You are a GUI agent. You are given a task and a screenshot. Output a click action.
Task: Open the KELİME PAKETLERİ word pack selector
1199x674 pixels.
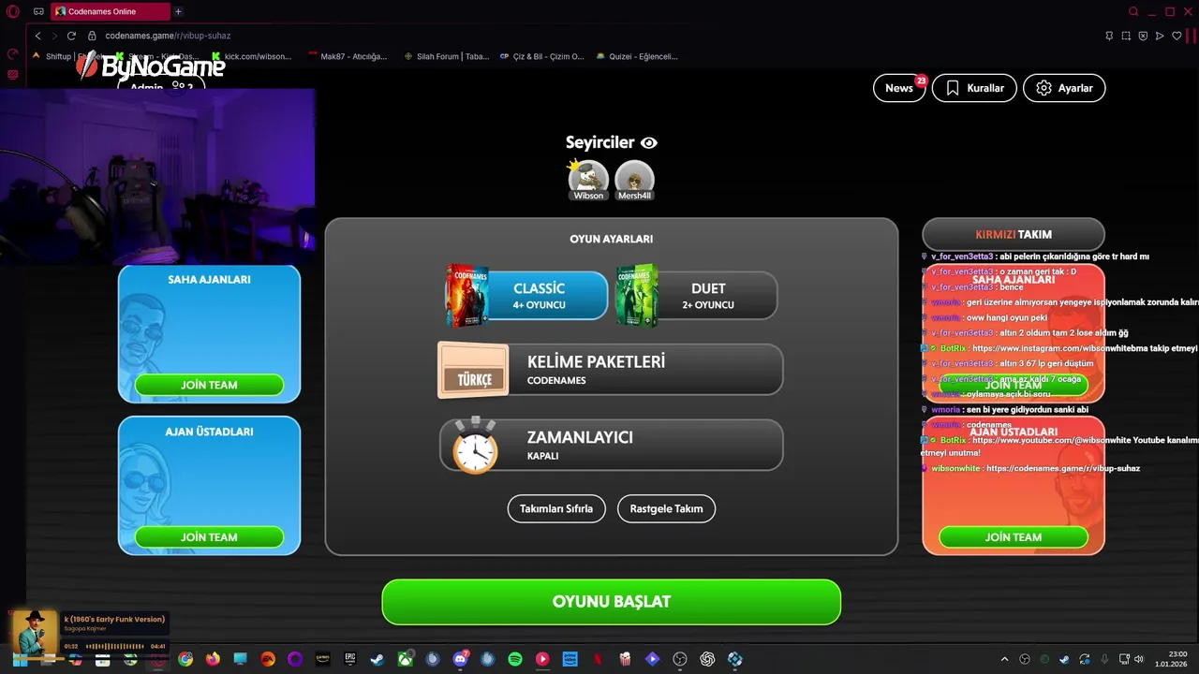pos(611,370)
